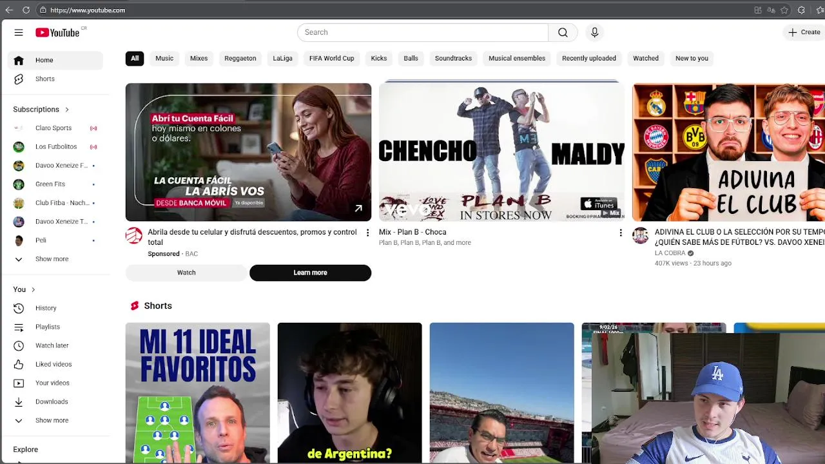825x464 pixels.
Task: Open Shorts in sidebar
Action: 55,79
